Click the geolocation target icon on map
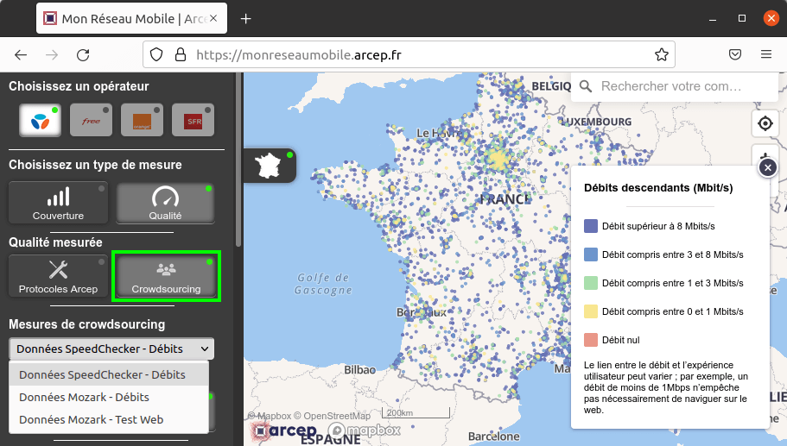The image size is (787, 446). [x=765, y=124]
